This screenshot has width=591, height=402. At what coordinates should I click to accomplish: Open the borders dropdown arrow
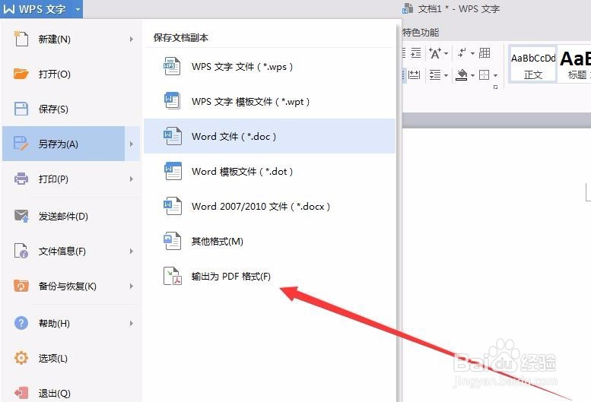495,75
